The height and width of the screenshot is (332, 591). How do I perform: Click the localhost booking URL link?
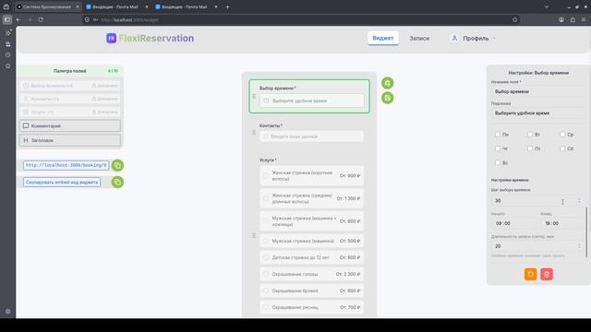click(x=66, y=165)
